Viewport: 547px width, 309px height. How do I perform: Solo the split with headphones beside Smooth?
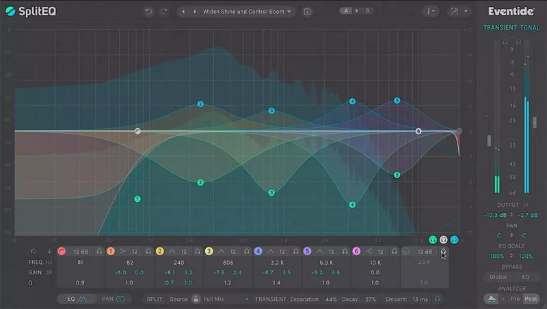[x=437, y=299]
